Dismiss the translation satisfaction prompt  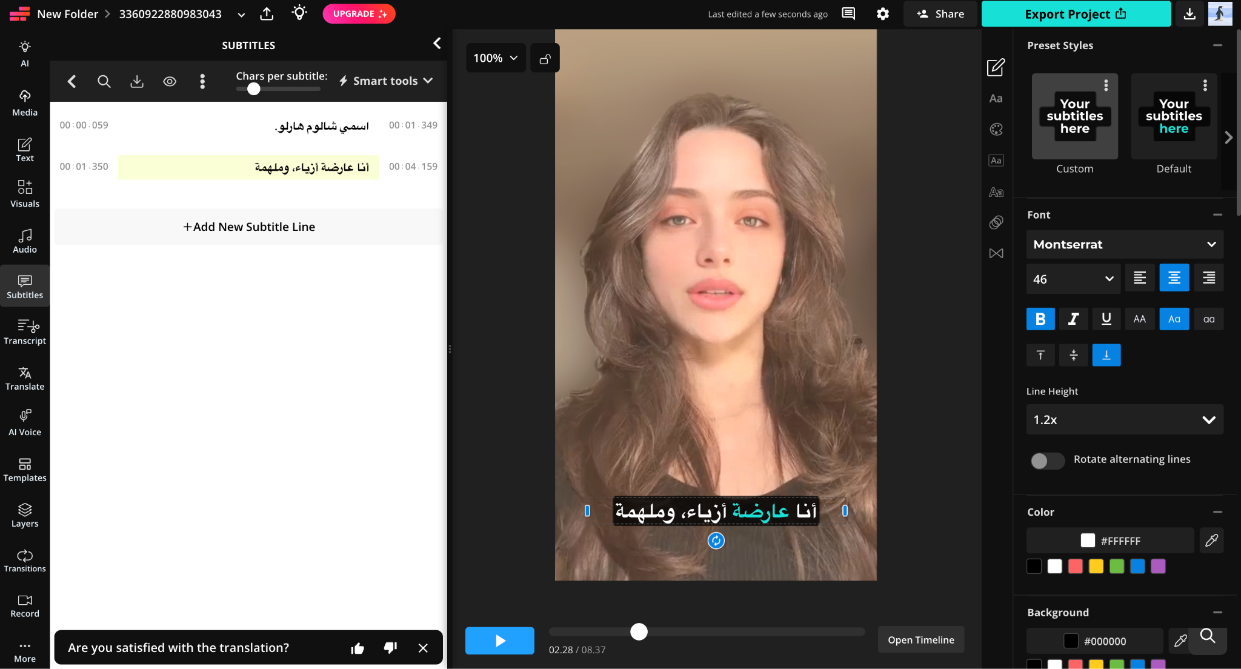click(423, 648)
